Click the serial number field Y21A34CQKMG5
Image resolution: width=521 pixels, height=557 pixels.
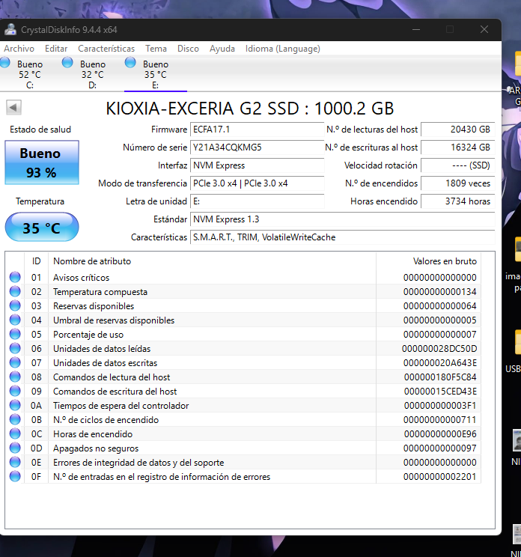257,147
